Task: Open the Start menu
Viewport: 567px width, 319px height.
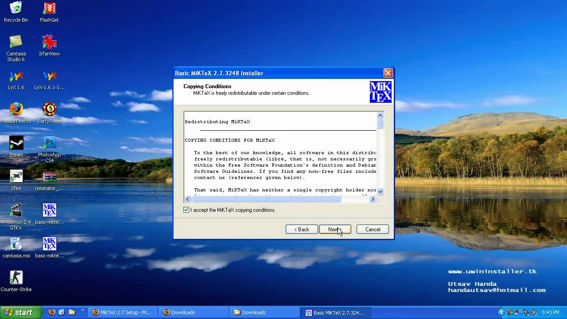Action: click(x=21, y=312)
